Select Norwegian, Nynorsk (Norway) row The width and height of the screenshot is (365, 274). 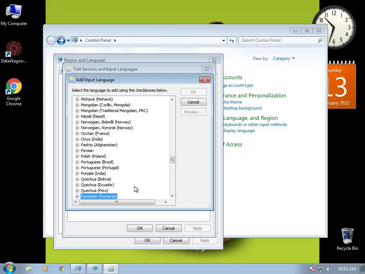107,128
